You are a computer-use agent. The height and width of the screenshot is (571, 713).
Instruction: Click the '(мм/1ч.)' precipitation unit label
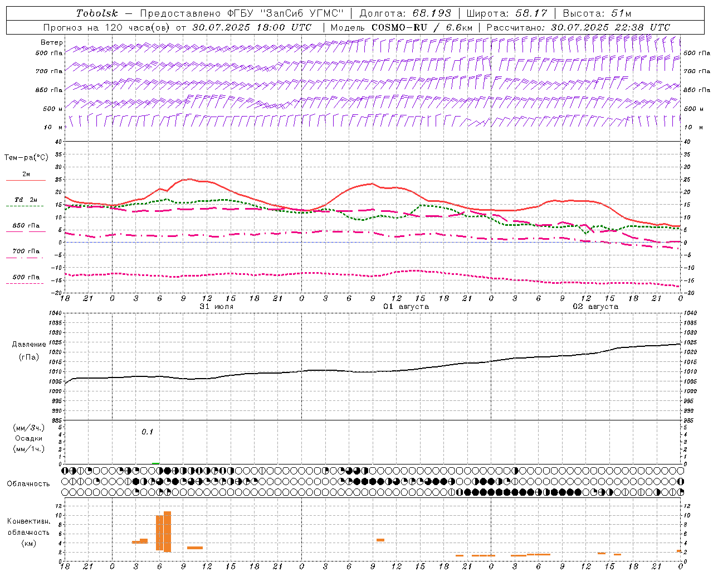coord(29,449)
